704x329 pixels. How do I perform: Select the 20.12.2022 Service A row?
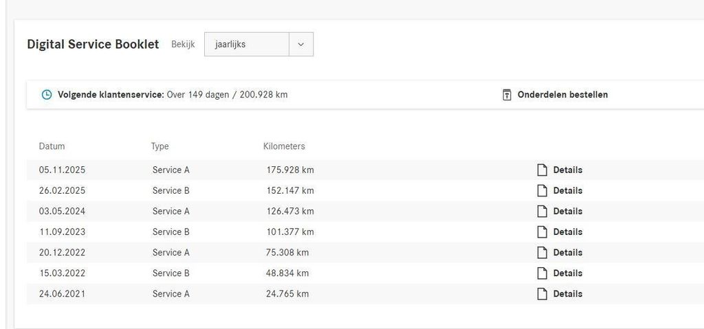(365, 253)
